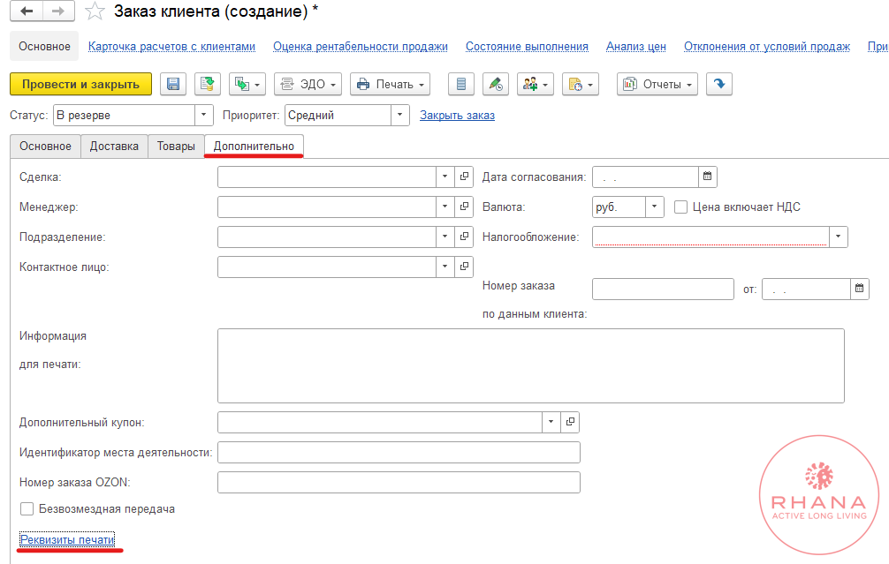Expand the Статус dropdown list
This screenshot has height=564, width=889.
pos(203,115)
